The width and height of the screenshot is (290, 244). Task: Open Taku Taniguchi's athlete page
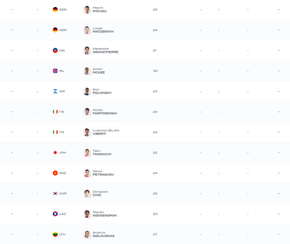pyautogui.click(x=102, y=152)
